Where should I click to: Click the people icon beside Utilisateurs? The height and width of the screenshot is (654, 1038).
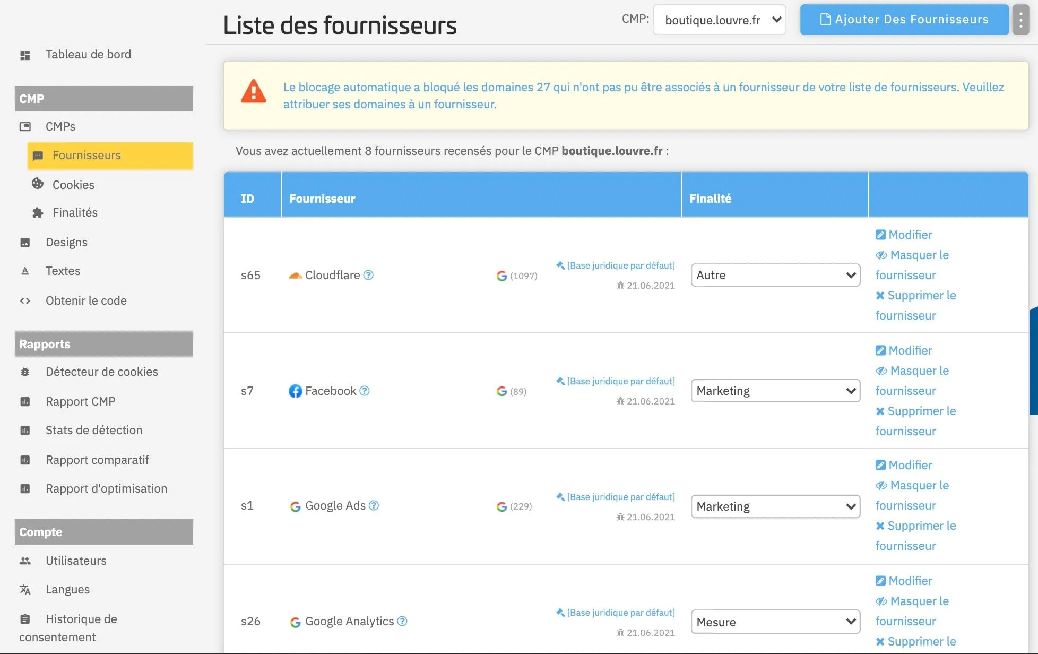tap(25, 561)
